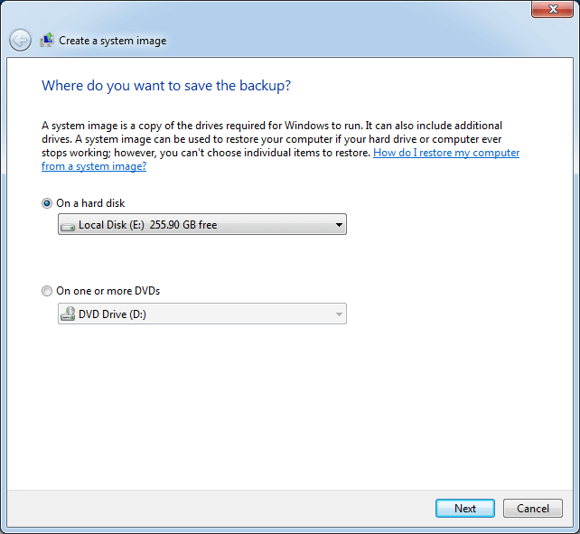Open "How do I restore my computer" help link
580x534 pixels.
click(445, 154)
